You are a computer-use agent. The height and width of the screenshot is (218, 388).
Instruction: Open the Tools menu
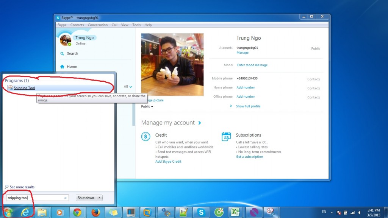[136, 25]
